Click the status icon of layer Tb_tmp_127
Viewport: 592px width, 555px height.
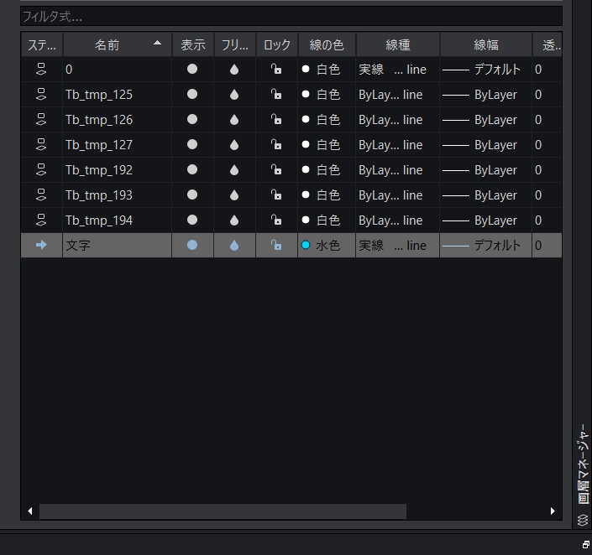[41, 145]
